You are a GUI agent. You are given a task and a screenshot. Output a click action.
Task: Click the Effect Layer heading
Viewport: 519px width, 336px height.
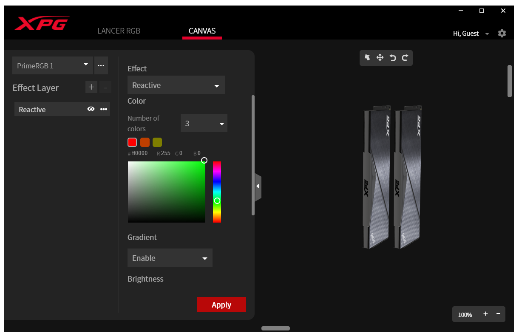36,88
